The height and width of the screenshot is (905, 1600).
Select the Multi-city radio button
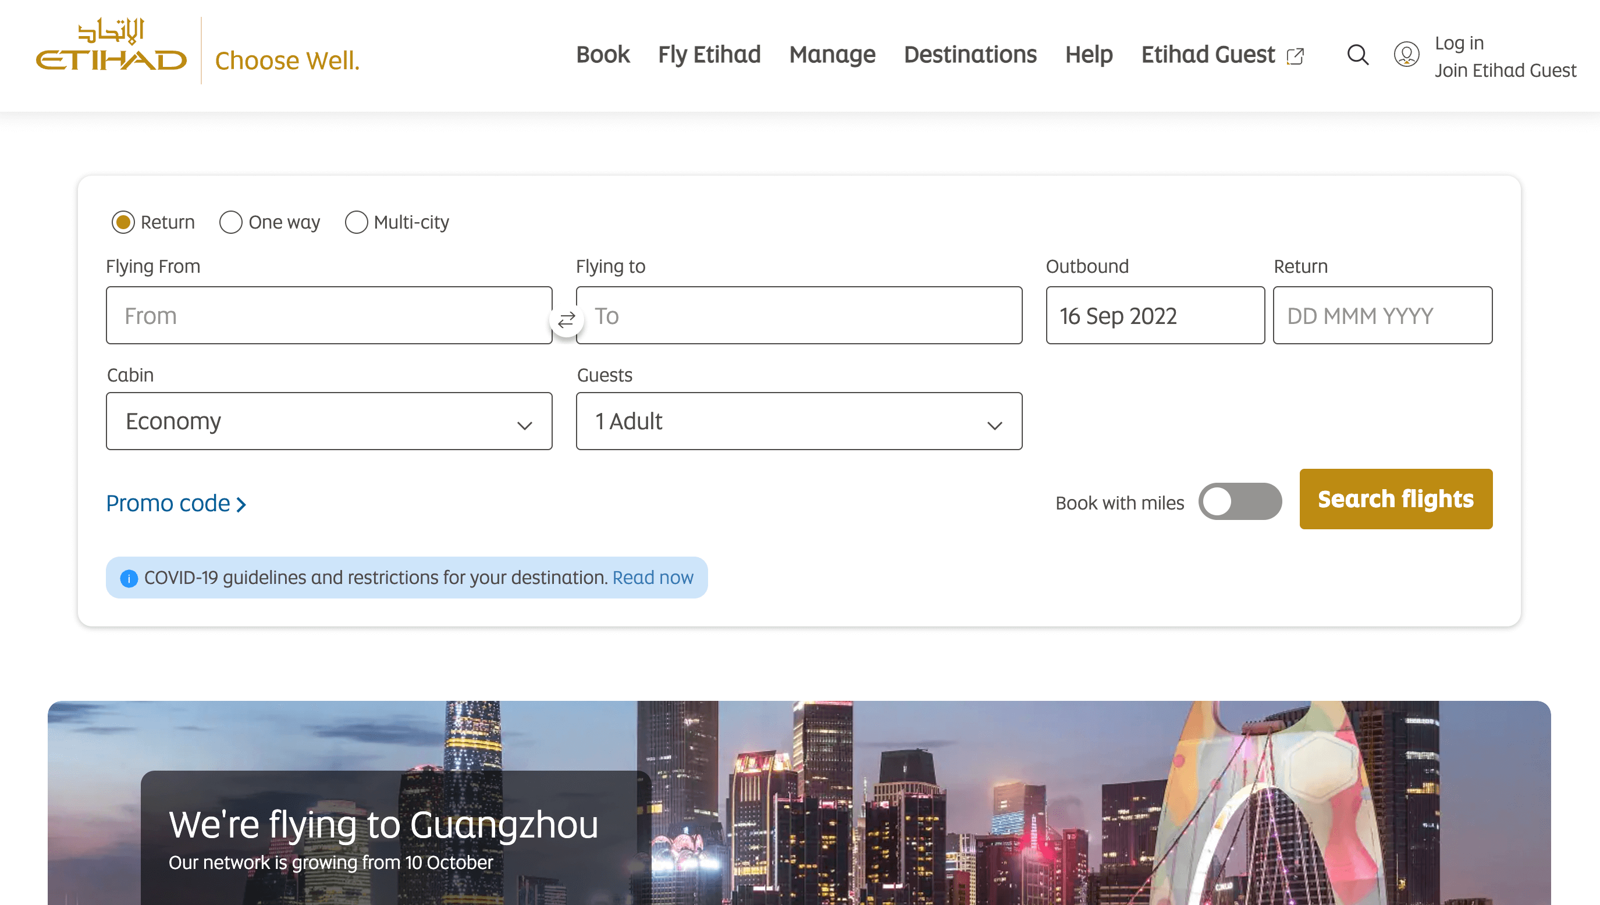coord(356,222)
